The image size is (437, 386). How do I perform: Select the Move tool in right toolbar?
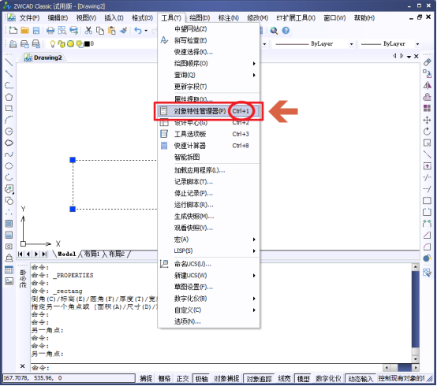click(x=427, y=120)
